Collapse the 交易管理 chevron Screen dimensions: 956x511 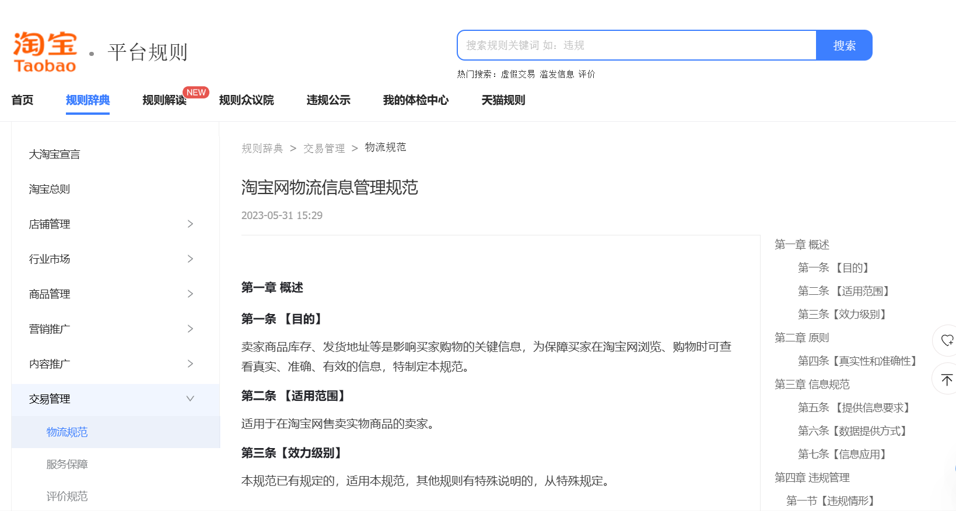(x=190, y=399)
